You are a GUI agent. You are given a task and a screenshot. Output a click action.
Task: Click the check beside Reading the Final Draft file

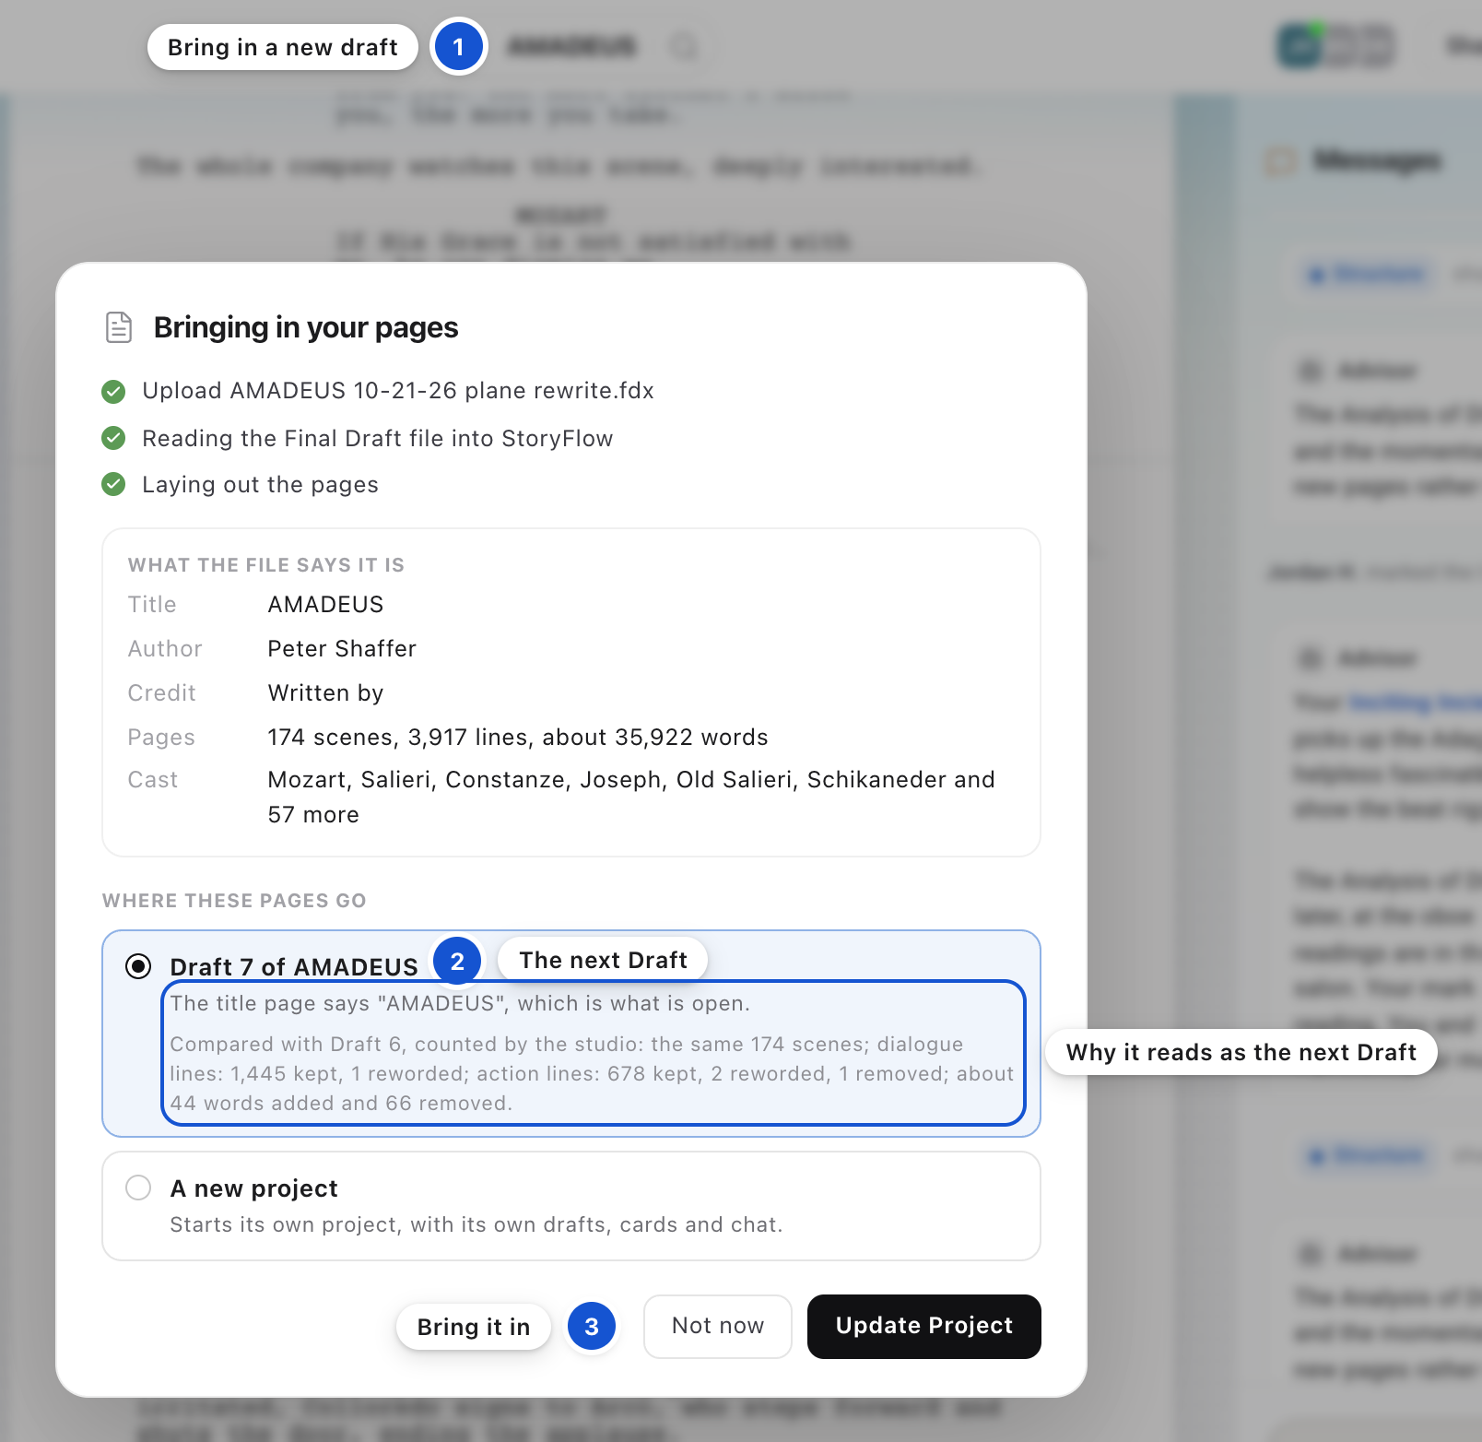pyautogui.click(x=113, y=438)
